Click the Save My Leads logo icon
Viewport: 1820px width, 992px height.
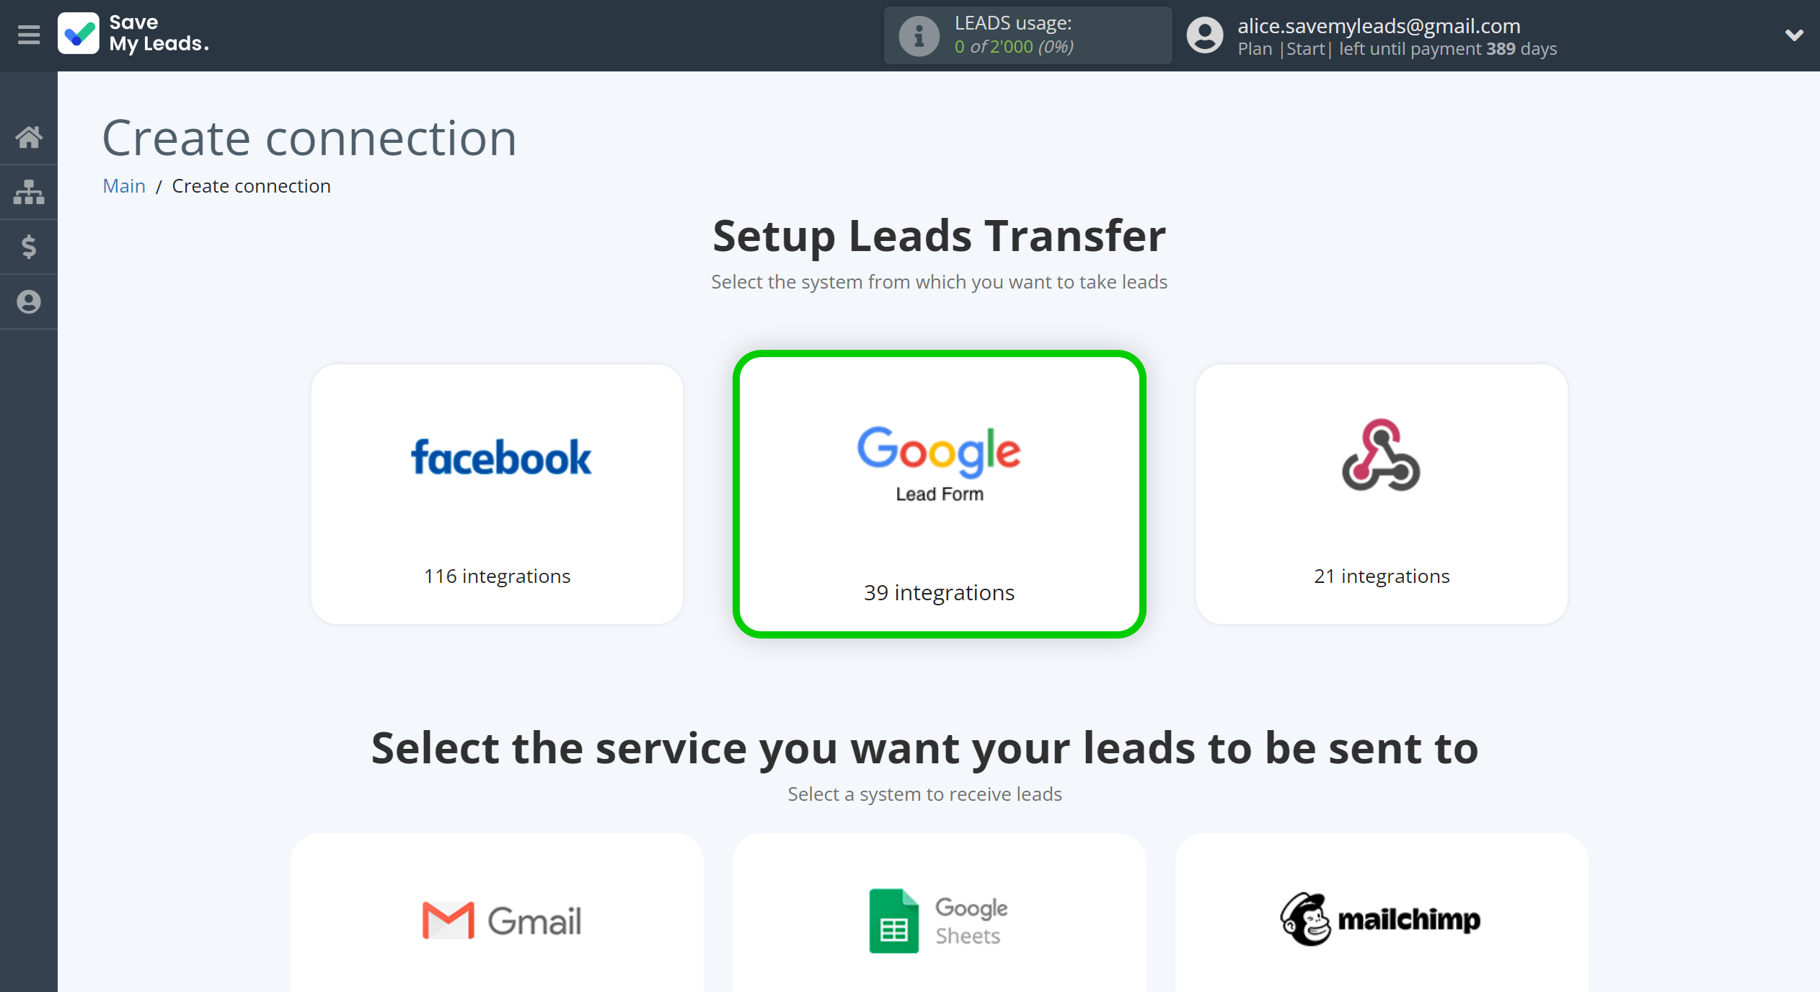click(81, 35)
